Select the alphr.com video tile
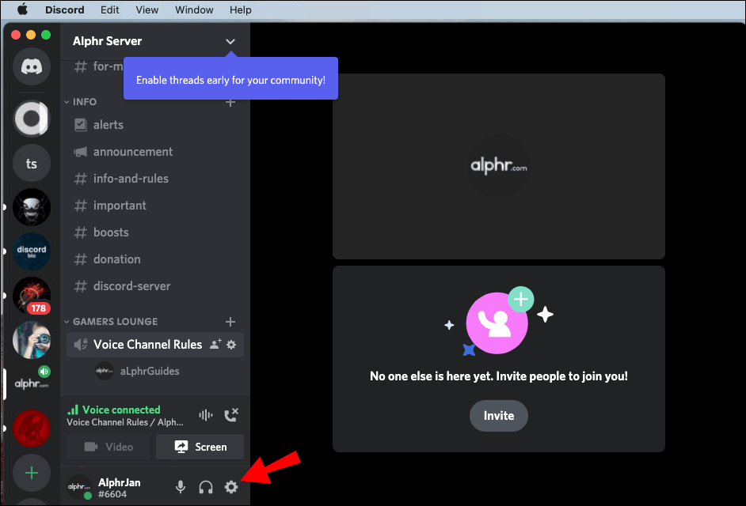The height and width of the screenshot is (506, 746). point(499,166)
